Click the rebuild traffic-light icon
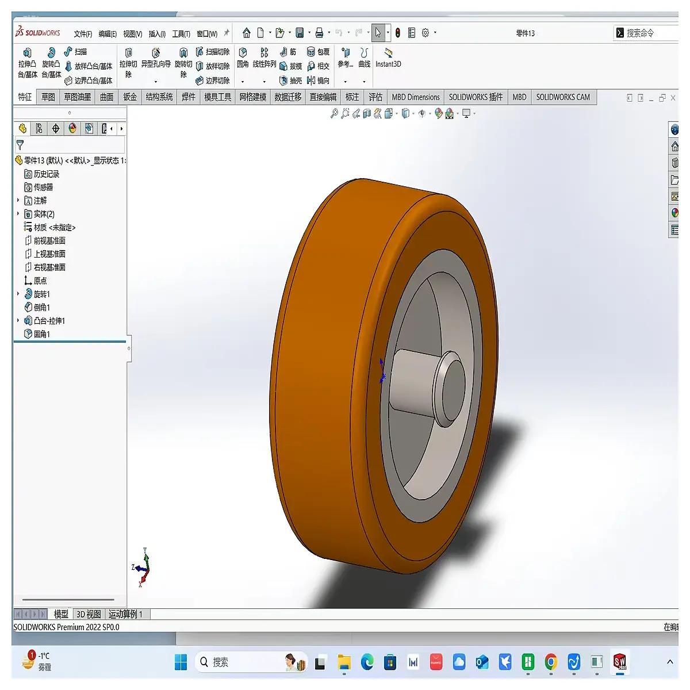The height and width of the screenshot is (690, 690). [x=397, y=33]
